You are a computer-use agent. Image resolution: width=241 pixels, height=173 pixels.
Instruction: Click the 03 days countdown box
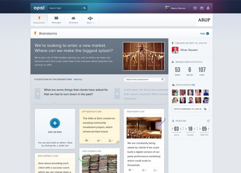point(176,129)
